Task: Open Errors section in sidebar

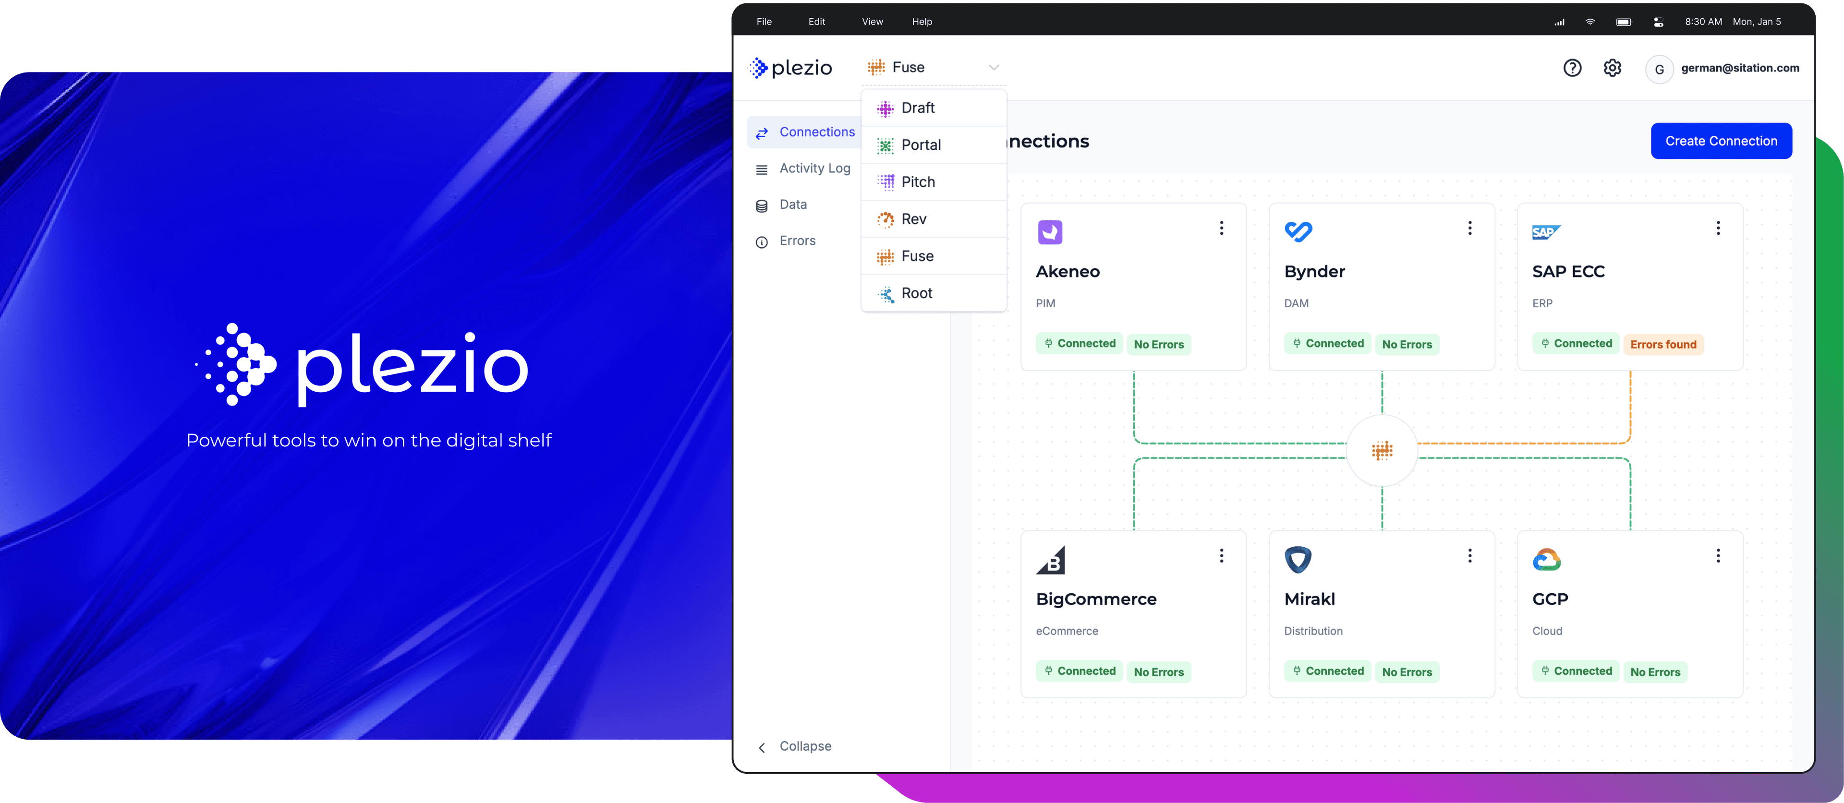Action: (786, 241)
